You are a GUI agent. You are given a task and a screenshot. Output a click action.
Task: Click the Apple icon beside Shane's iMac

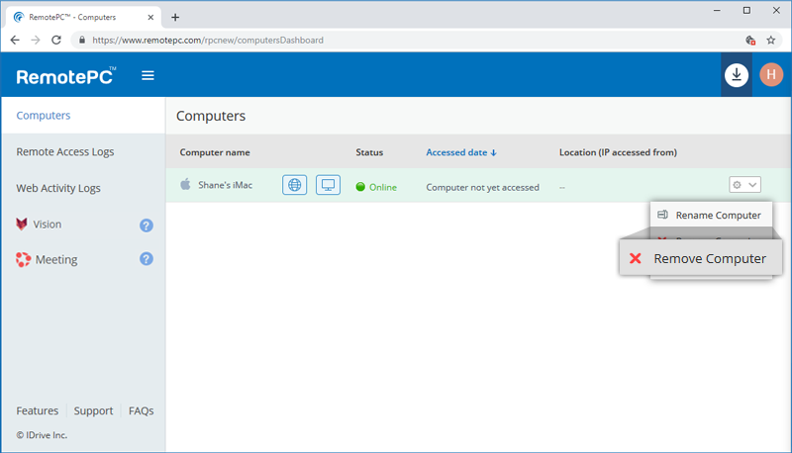pyautogui.click(x=185, y=184)
